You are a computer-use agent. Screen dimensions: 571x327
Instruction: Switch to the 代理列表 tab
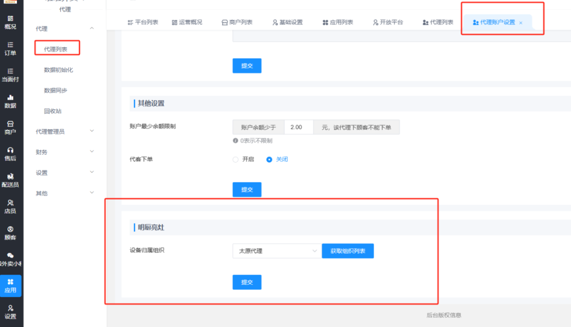coord(438,22)
